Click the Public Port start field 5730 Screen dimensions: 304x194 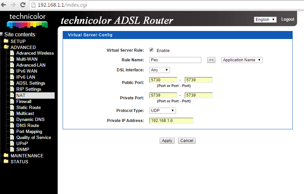point(163,80)
